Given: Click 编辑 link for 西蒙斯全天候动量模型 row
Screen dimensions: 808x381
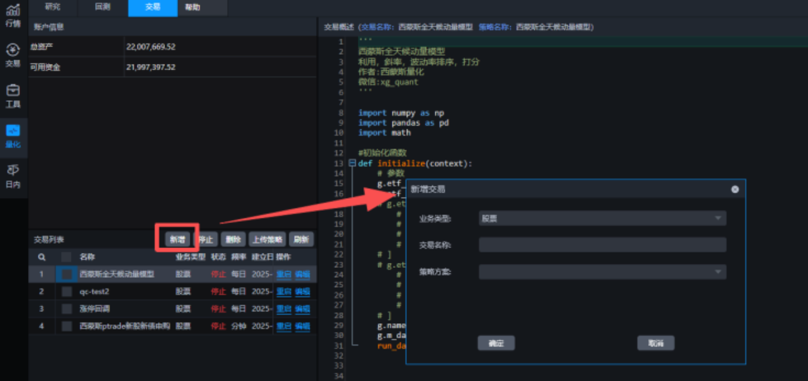Looking at the screenshot, I should (x=302, y=274).
